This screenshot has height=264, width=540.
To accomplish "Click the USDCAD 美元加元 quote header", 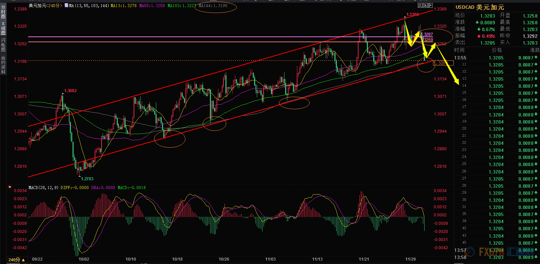I will pos(480,7).
